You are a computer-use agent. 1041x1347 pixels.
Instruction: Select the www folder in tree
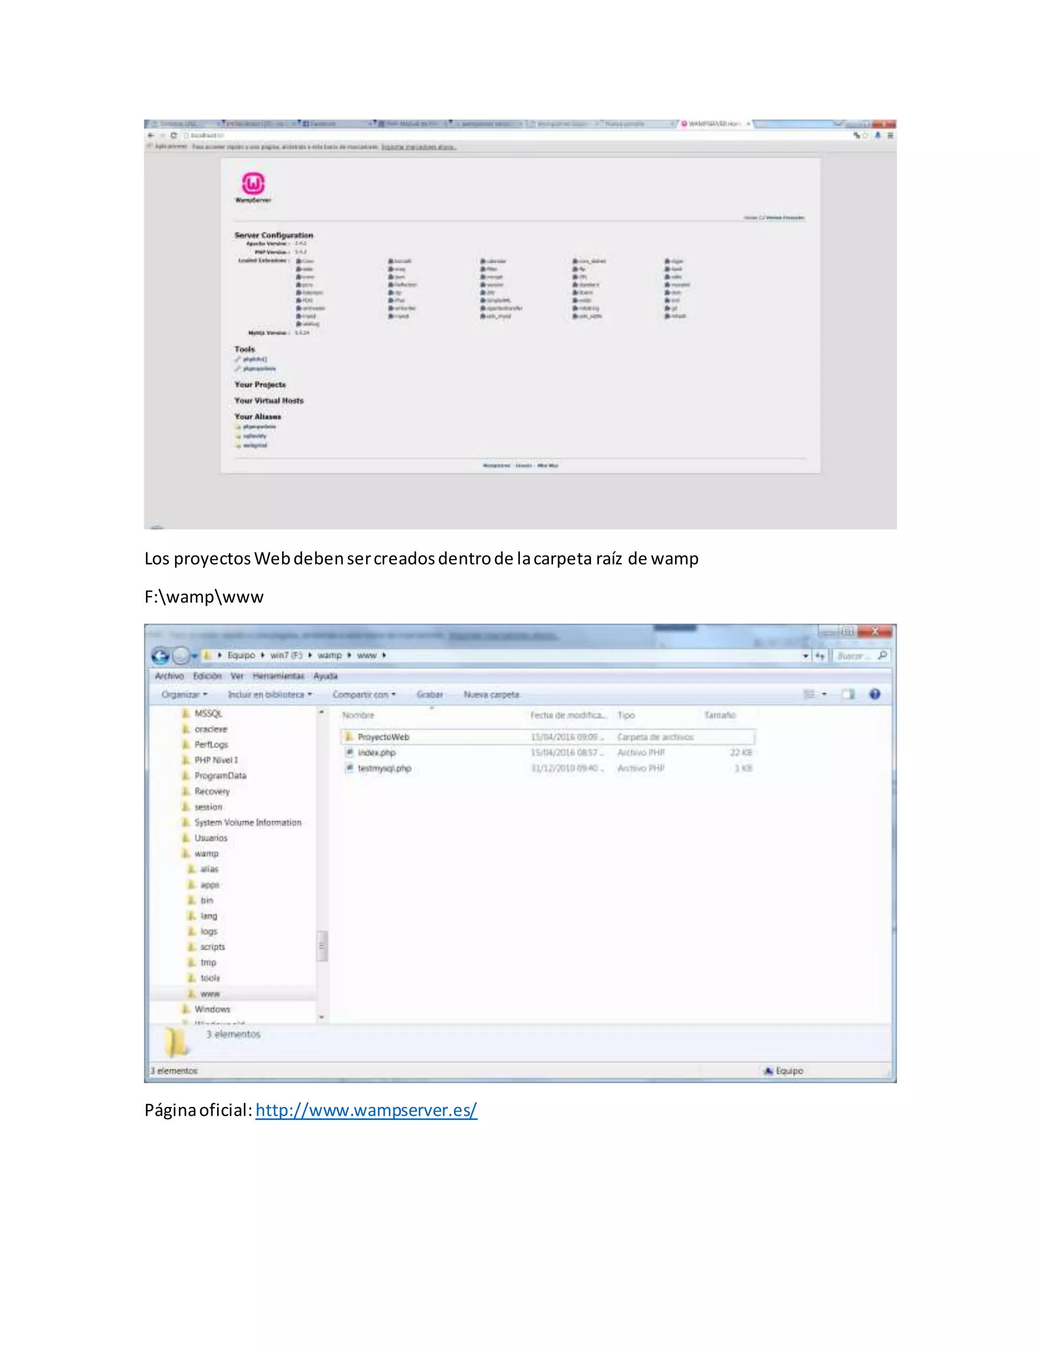tap(210, 994)
